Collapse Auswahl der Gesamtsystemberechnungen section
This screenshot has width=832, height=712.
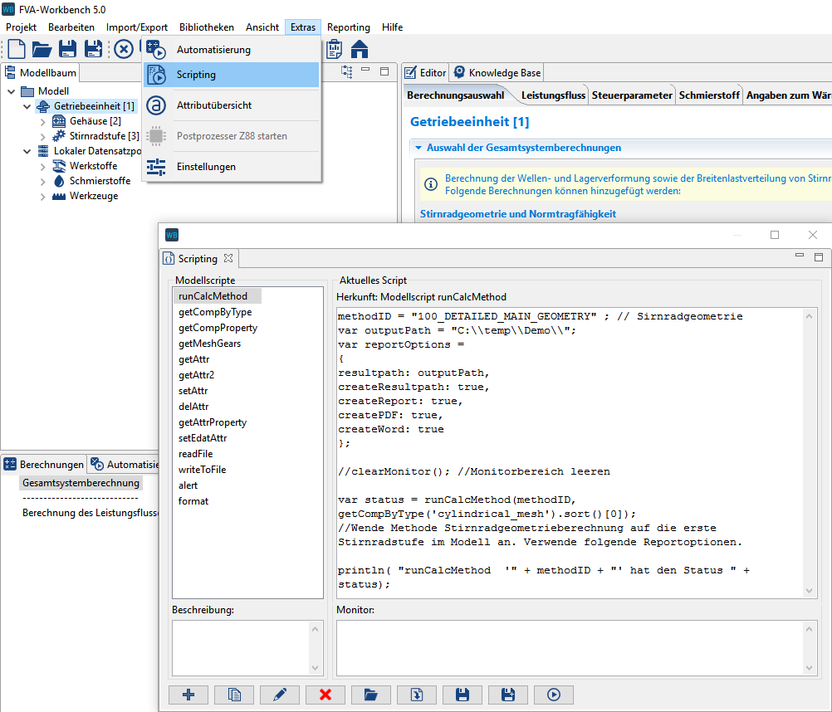418,148
